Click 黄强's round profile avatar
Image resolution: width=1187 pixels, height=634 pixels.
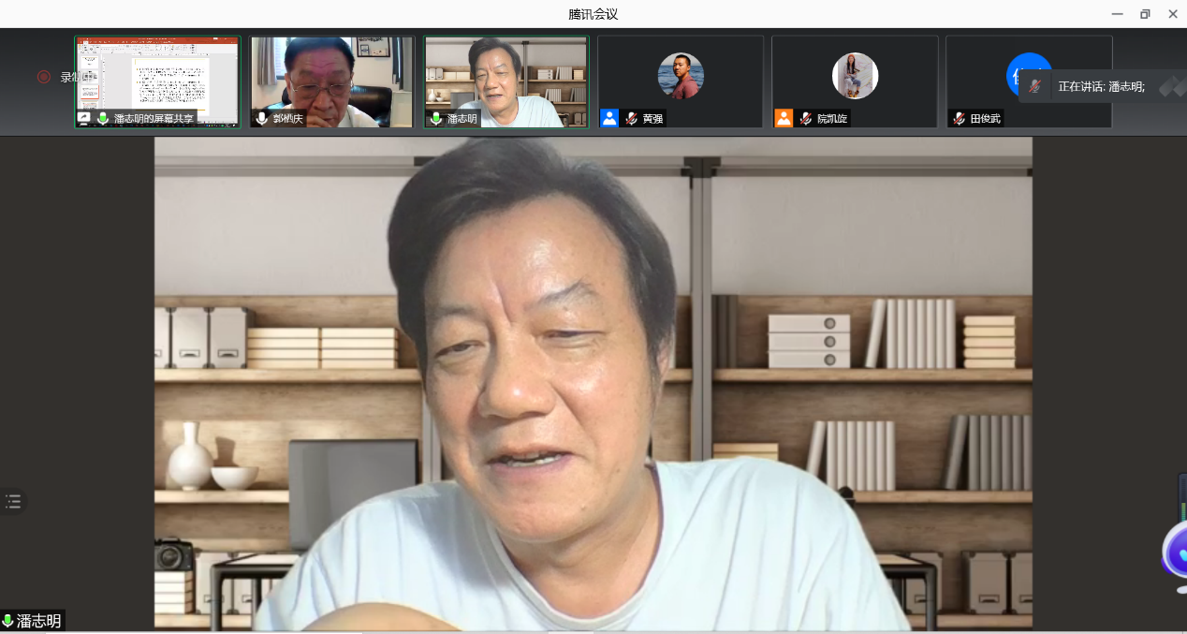click(681, 76)
